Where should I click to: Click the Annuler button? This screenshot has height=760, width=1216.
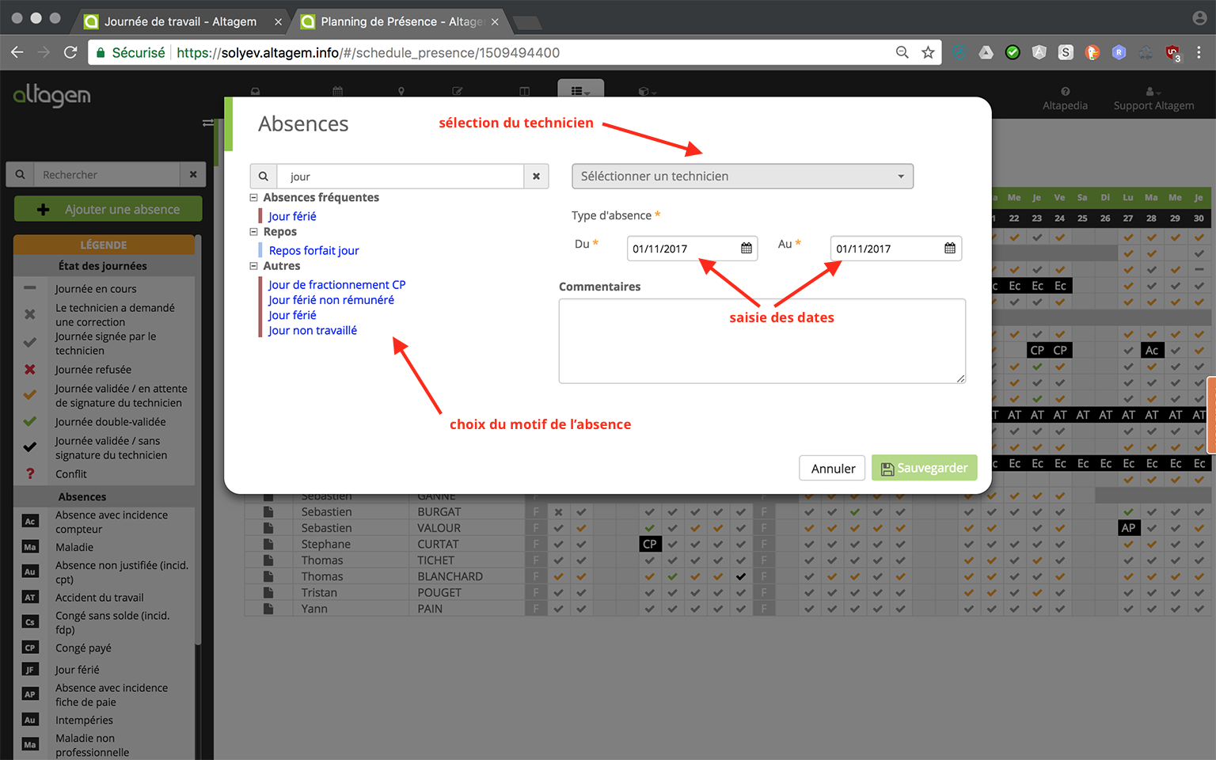(833, 469)
